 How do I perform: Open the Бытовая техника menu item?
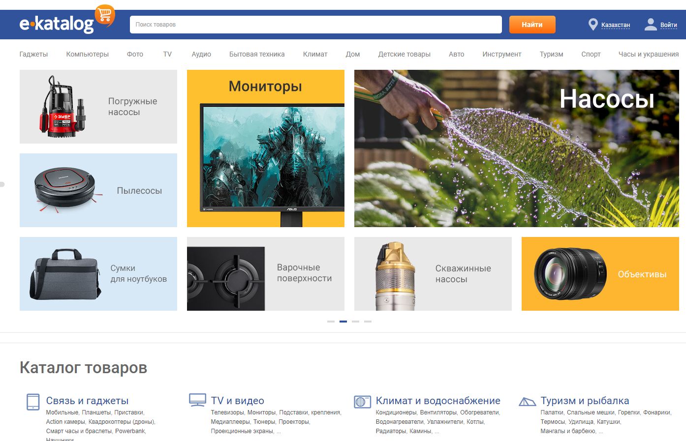click(x=256, y=54)
